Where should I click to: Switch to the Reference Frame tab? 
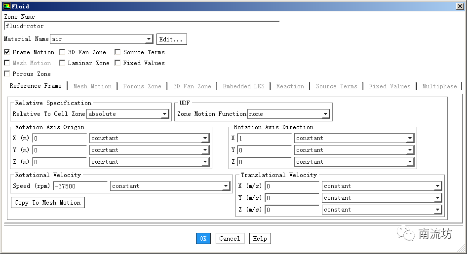(x=36, y=86)
